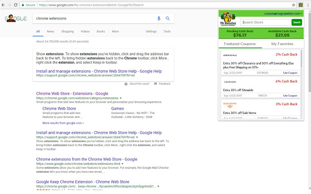This screenshot has height=194, width=311.
Task: Click the EXTRA30 coupon code
Action: [262, 73]
